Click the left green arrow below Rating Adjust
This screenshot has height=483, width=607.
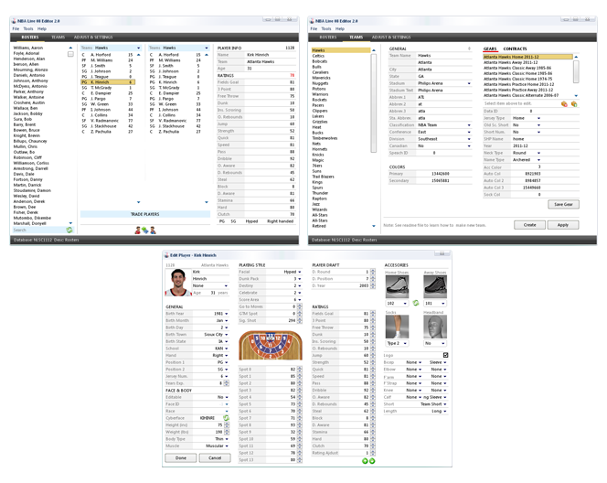pyautogui.click(x=365, y=461)
